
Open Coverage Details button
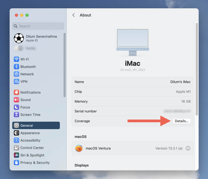click(x=182, y=121)
